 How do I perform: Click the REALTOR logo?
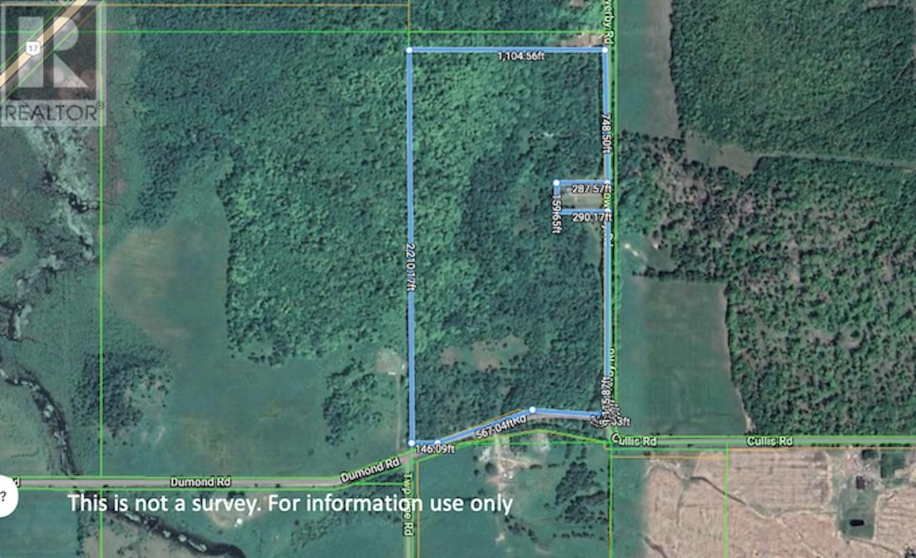click(53, 64)
